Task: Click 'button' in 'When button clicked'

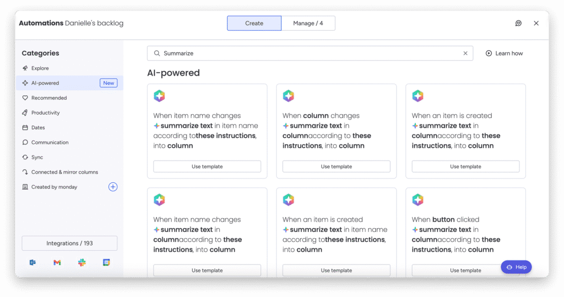Action: [x=443, y=220]
